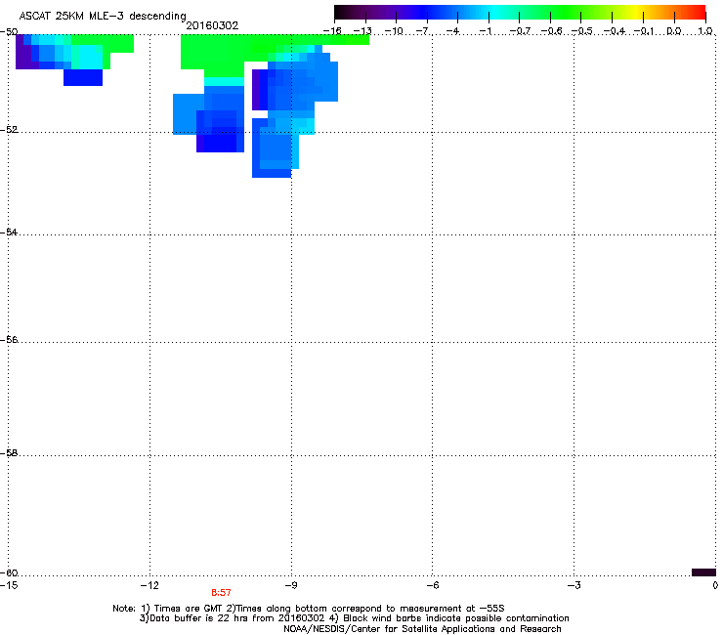Pick the black end of the colorbar
723x635 pixels.
point(340,13)
